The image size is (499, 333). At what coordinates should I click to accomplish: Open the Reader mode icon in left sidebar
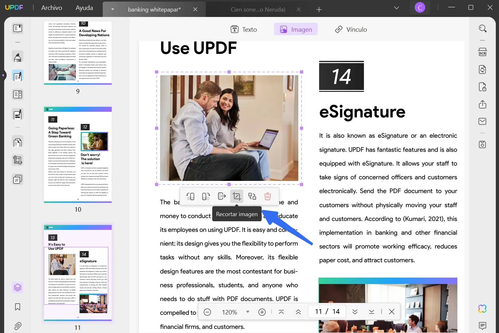pyautogui.click(x=18, y=28)
